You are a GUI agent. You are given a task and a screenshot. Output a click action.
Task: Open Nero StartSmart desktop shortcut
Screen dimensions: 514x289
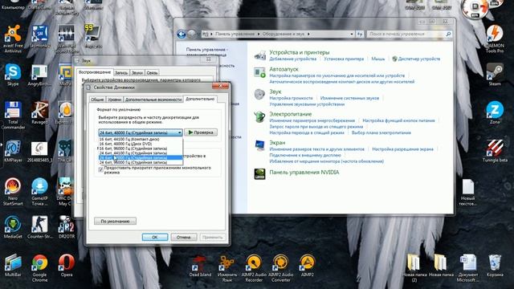click(13, 192)
